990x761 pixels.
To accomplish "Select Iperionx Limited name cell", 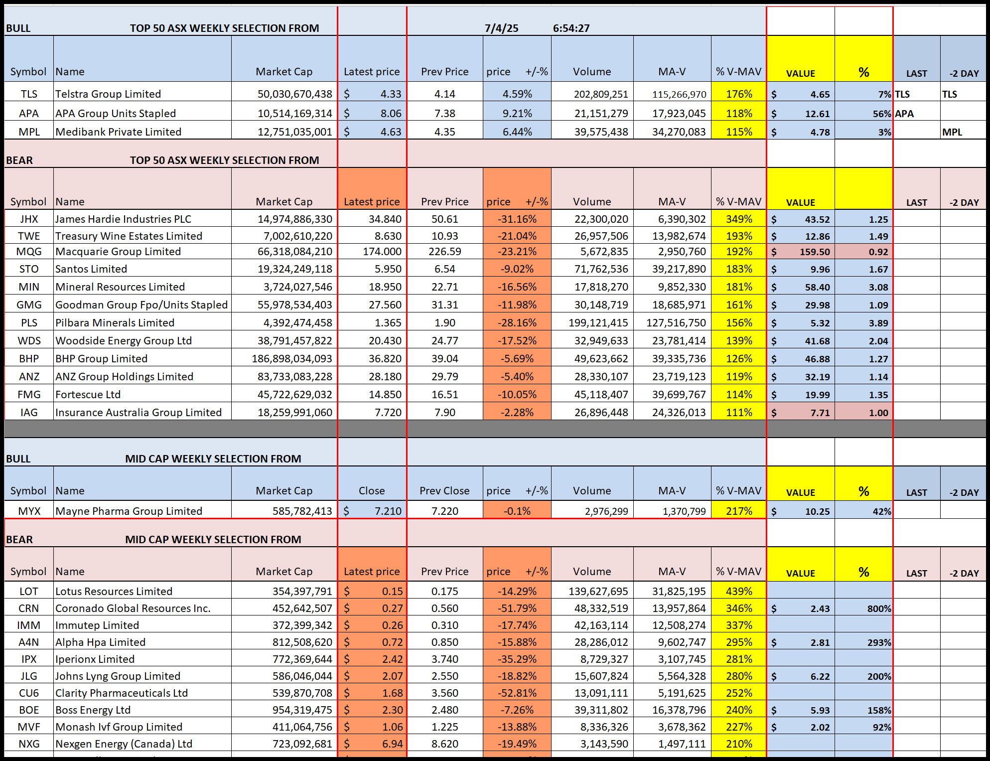I will pos(142,659).
